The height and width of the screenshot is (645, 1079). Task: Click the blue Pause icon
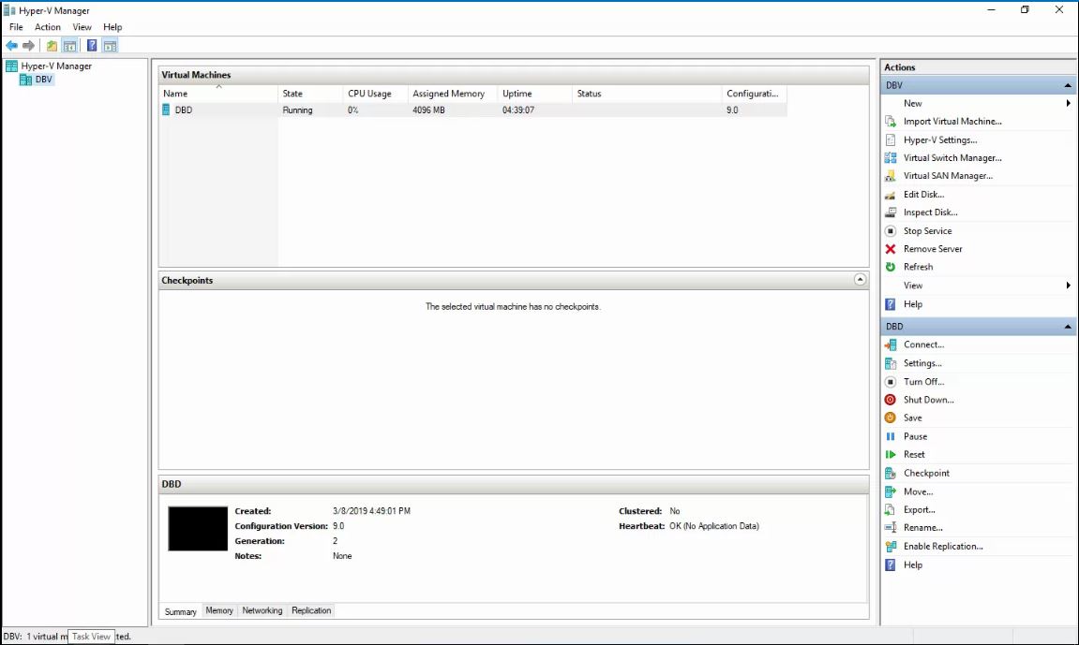click(891, 436)
